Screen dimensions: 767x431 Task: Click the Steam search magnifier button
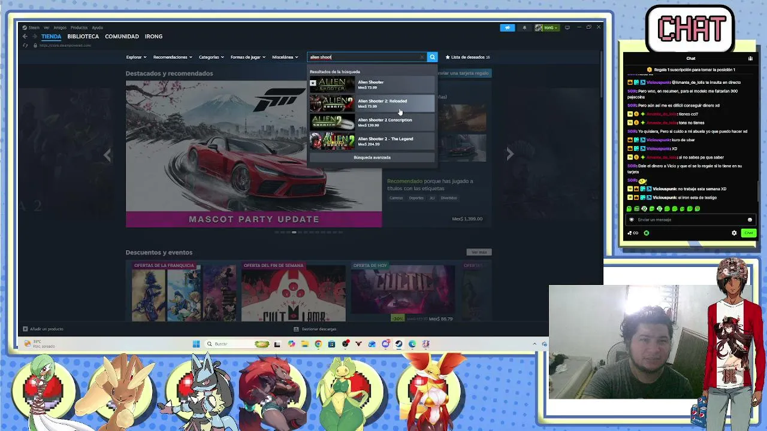click(x=432, y=57)
